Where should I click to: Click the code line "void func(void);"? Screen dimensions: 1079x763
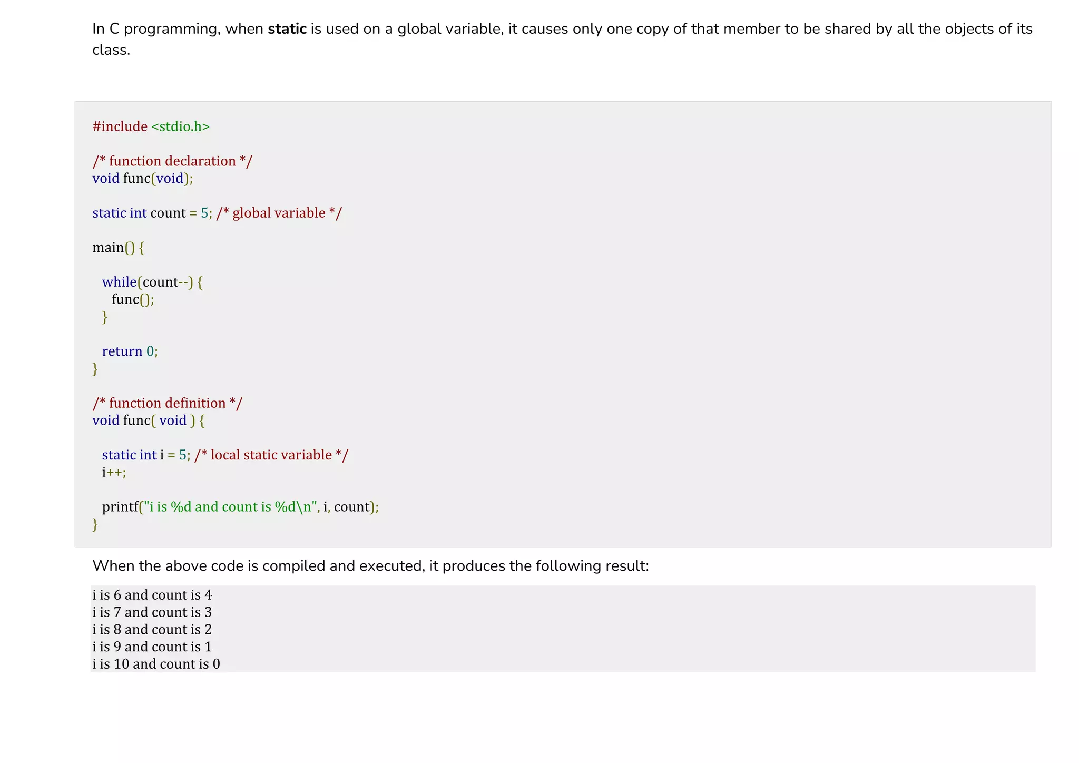[143, 179]
